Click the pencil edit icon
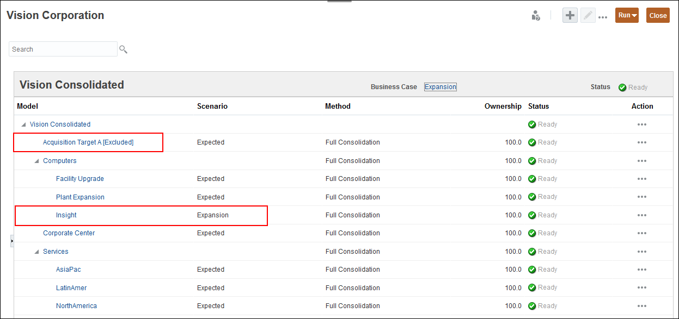The image size is (679, 319). coord(588,16)
